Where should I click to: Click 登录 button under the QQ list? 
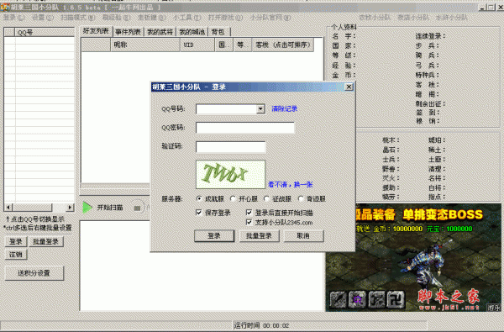(x=15, y=241)
